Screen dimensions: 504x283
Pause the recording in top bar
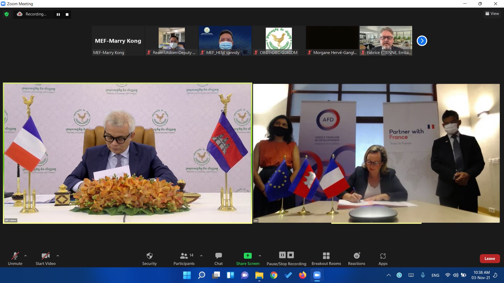[x=58, y=14]
